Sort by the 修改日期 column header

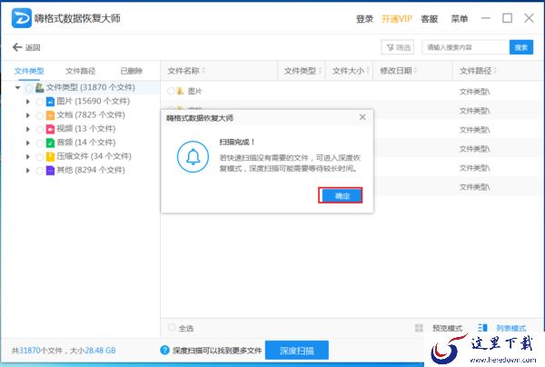pos(413,71)
